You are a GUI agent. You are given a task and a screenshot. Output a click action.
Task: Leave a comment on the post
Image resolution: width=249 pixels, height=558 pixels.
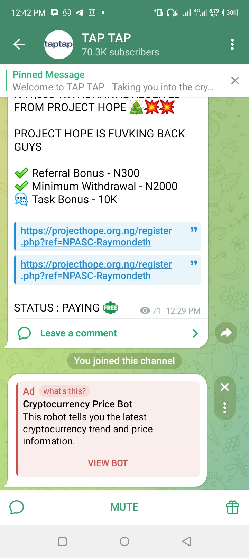coord(79,333)
